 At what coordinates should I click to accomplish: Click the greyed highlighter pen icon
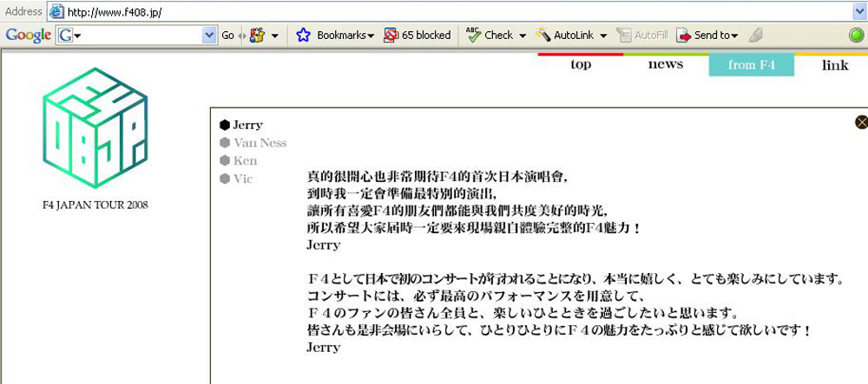tap(756, 36)
